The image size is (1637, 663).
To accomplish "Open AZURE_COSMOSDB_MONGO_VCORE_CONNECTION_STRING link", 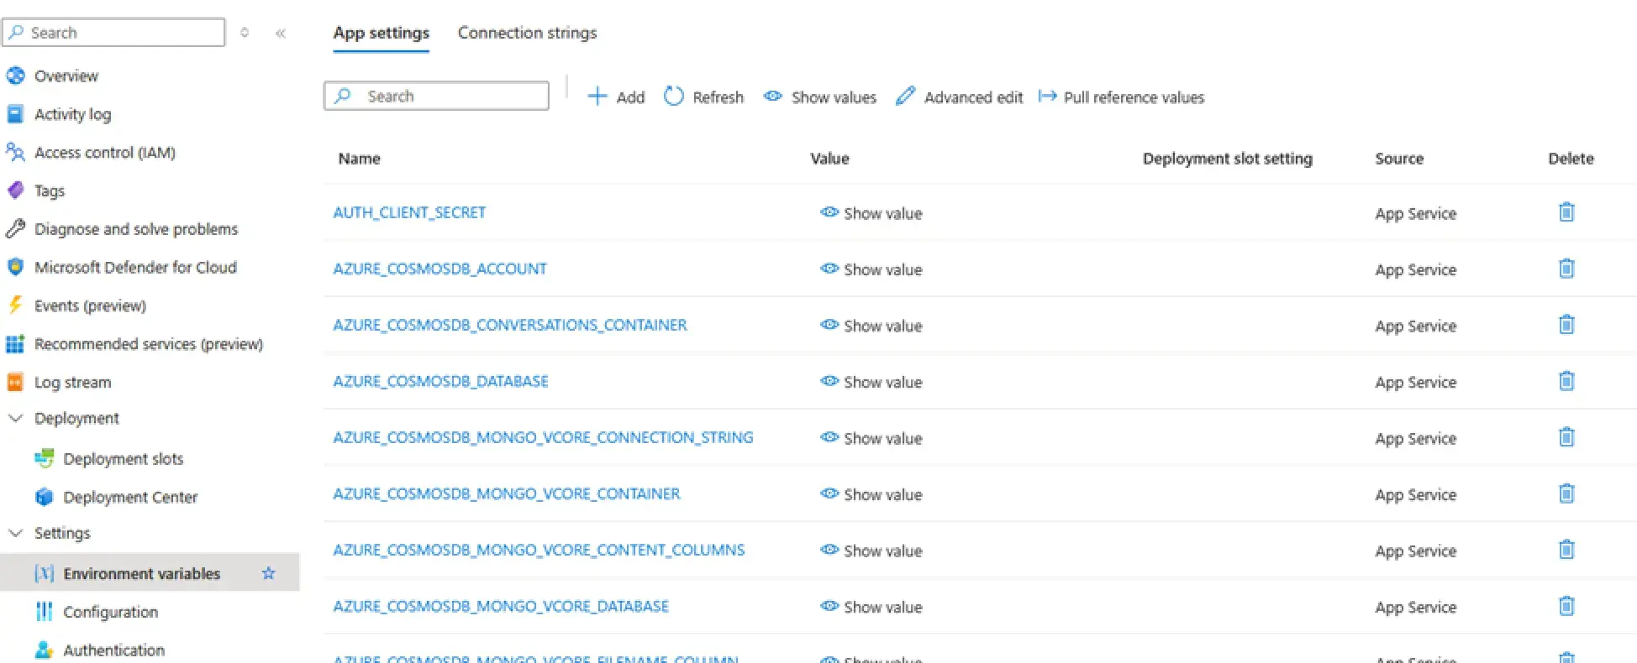I will coord(543,437).
